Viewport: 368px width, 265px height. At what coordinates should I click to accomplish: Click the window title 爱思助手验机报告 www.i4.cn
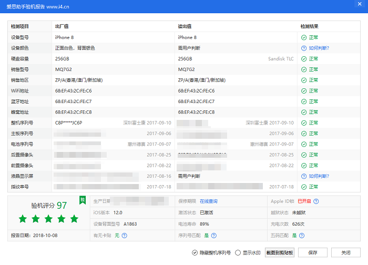click(x=38, y=6)
